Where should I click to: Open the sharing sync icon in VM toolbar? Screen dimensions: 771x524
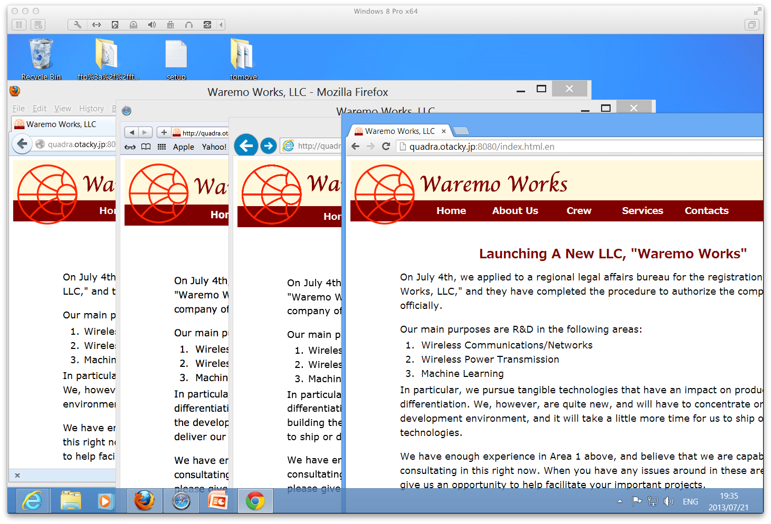pos(207,25)
